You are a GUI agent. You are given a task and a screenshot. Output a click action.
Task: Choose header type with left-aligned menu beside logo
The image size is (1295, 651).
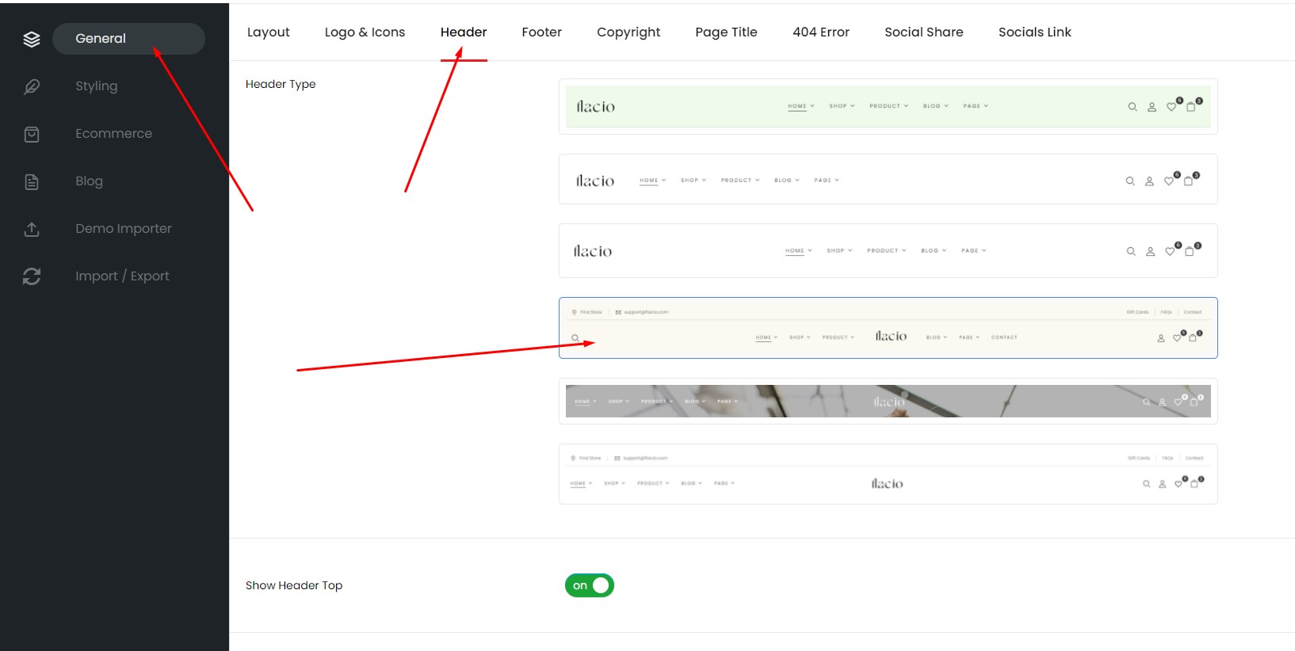pyautogui.click(x=888, y=180)
